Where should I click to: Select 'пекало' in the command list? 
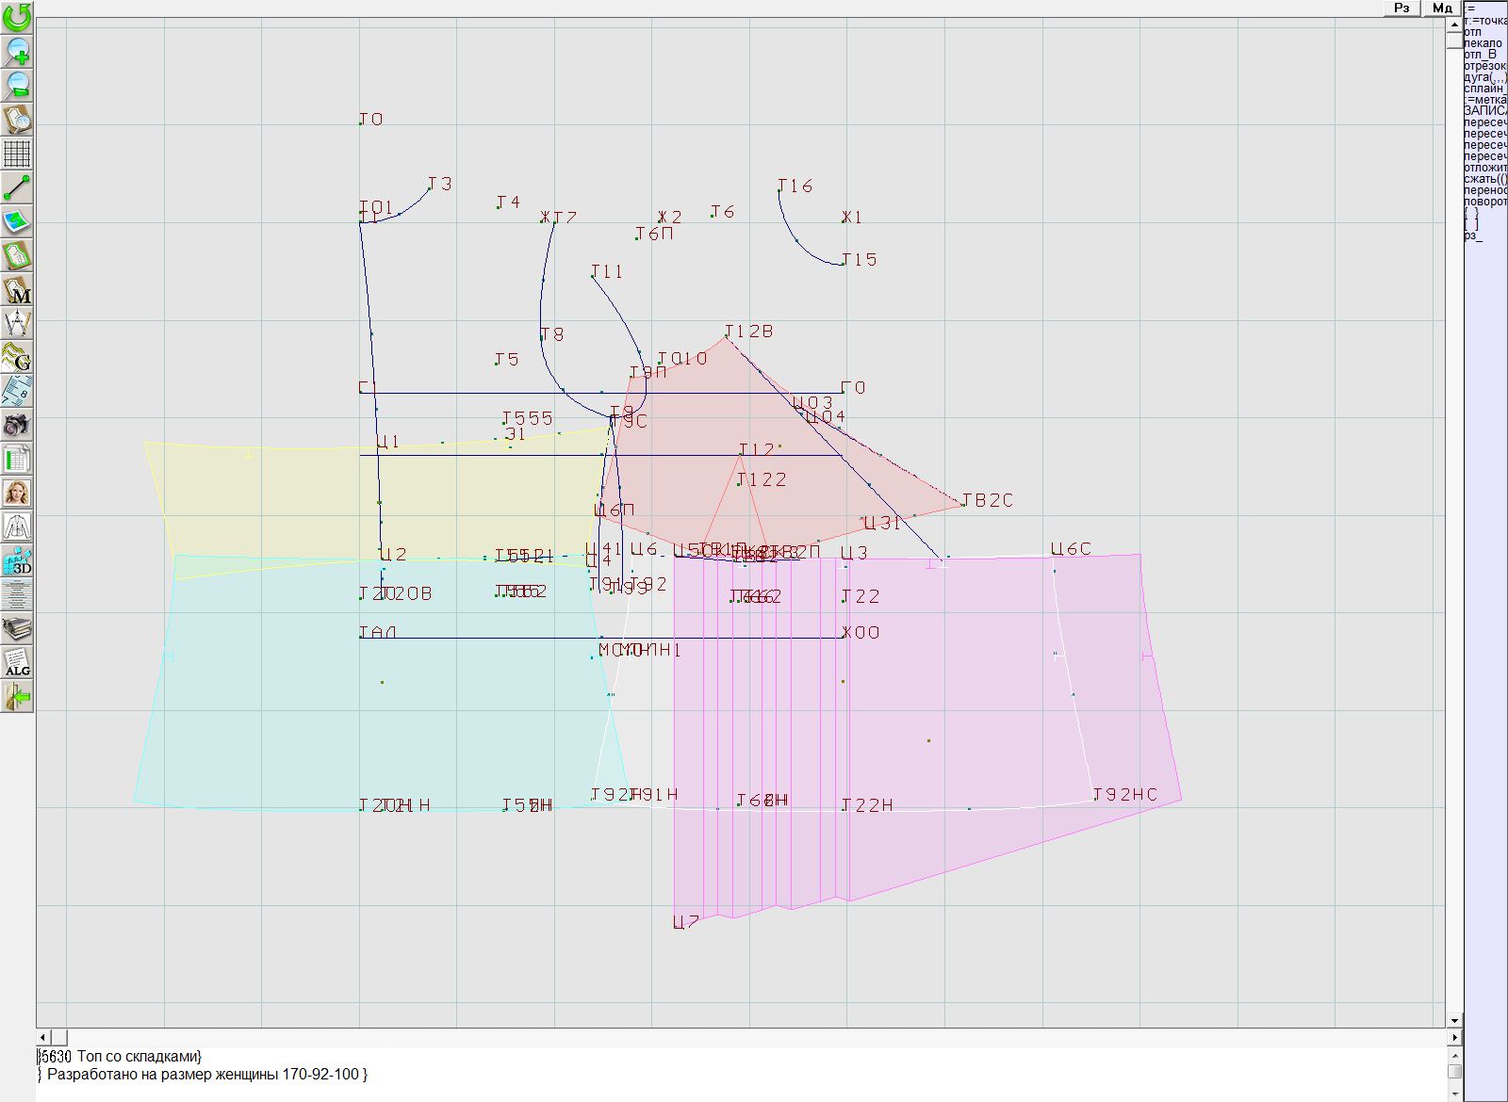(x=1483, y=43)
